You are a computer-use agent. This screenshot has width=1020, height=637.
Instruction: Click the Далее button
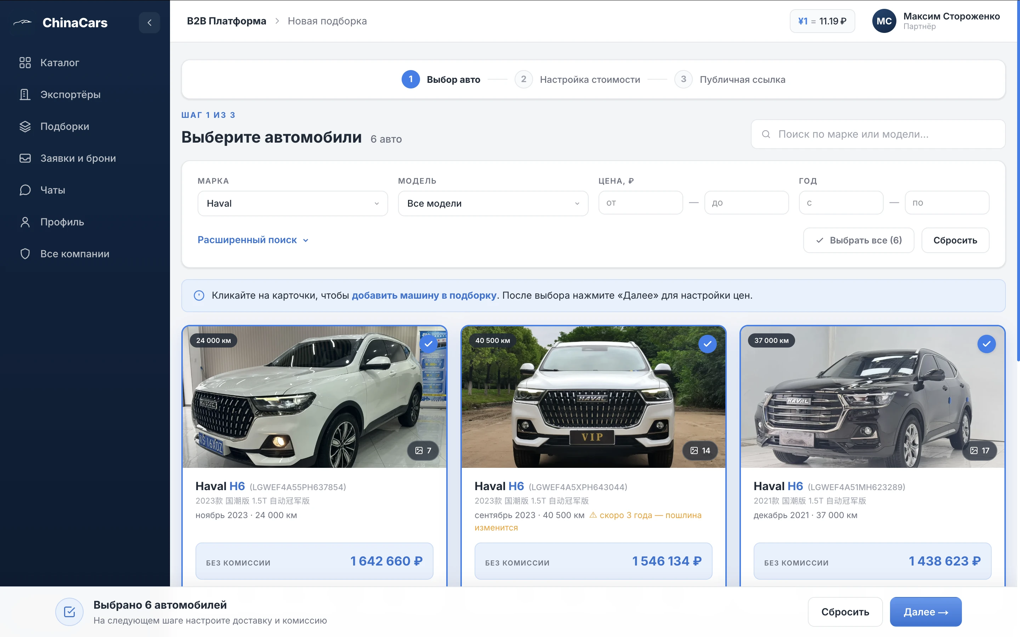(x=925, y=612)
